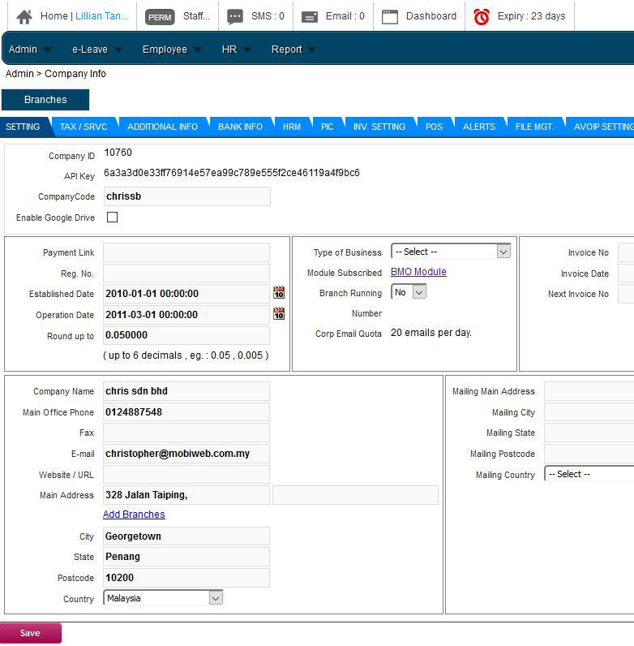Open the Admin menu dropdown
Image resolution: width=634 pixels, height=646 pixels.
[30, 50]
